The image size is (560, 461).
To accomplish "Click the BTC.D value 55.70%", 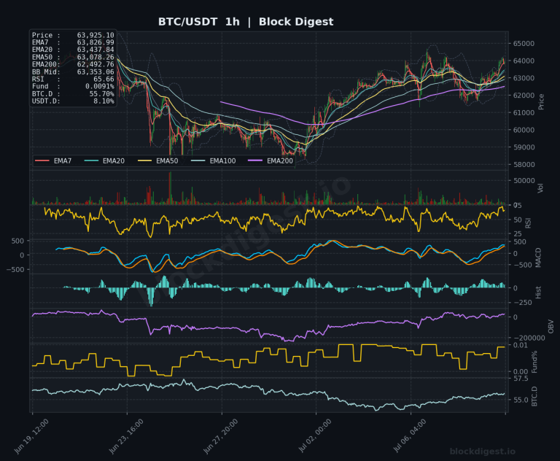I will [x=102, y=93].
